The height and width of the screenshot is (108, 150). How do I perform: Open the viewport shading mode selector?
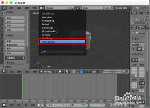click(61, 71)
